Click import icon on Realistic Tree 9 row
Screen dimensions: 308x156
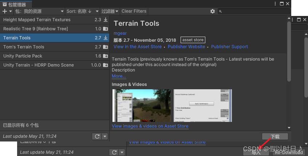[x=106, y=29]
